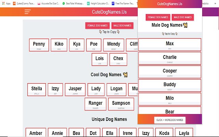Open the Free Fire Name bookmark

[x=123, y=3]
